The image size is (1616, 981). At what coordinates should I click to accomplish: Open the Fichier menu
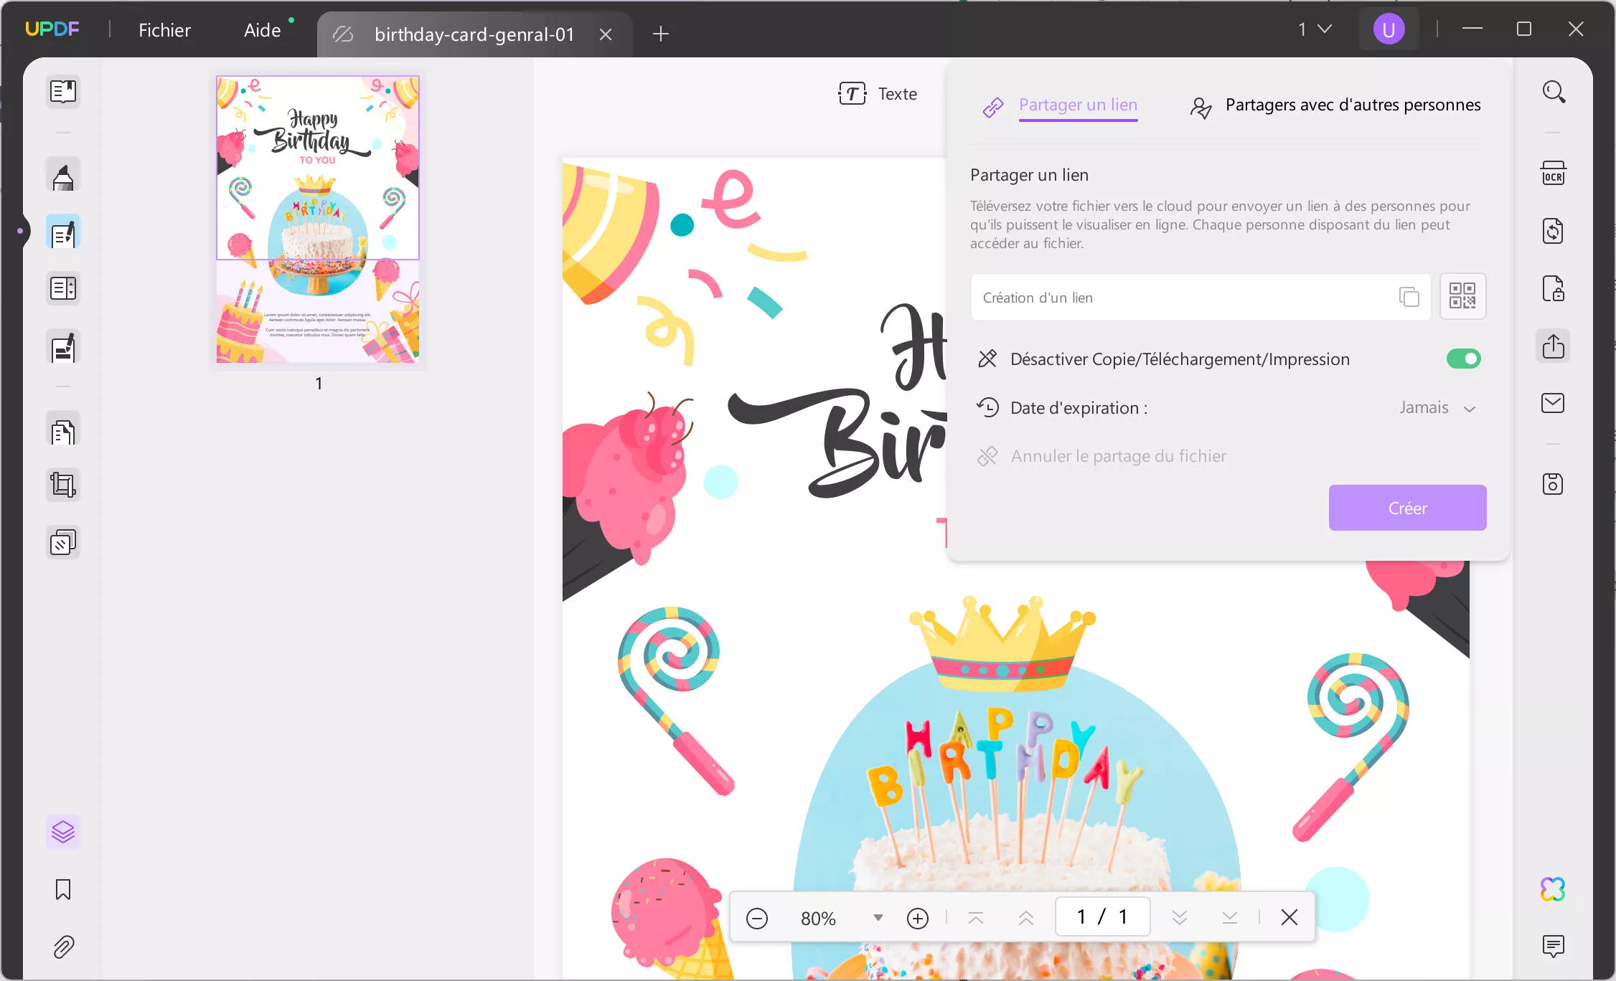[x=164, y=30]
